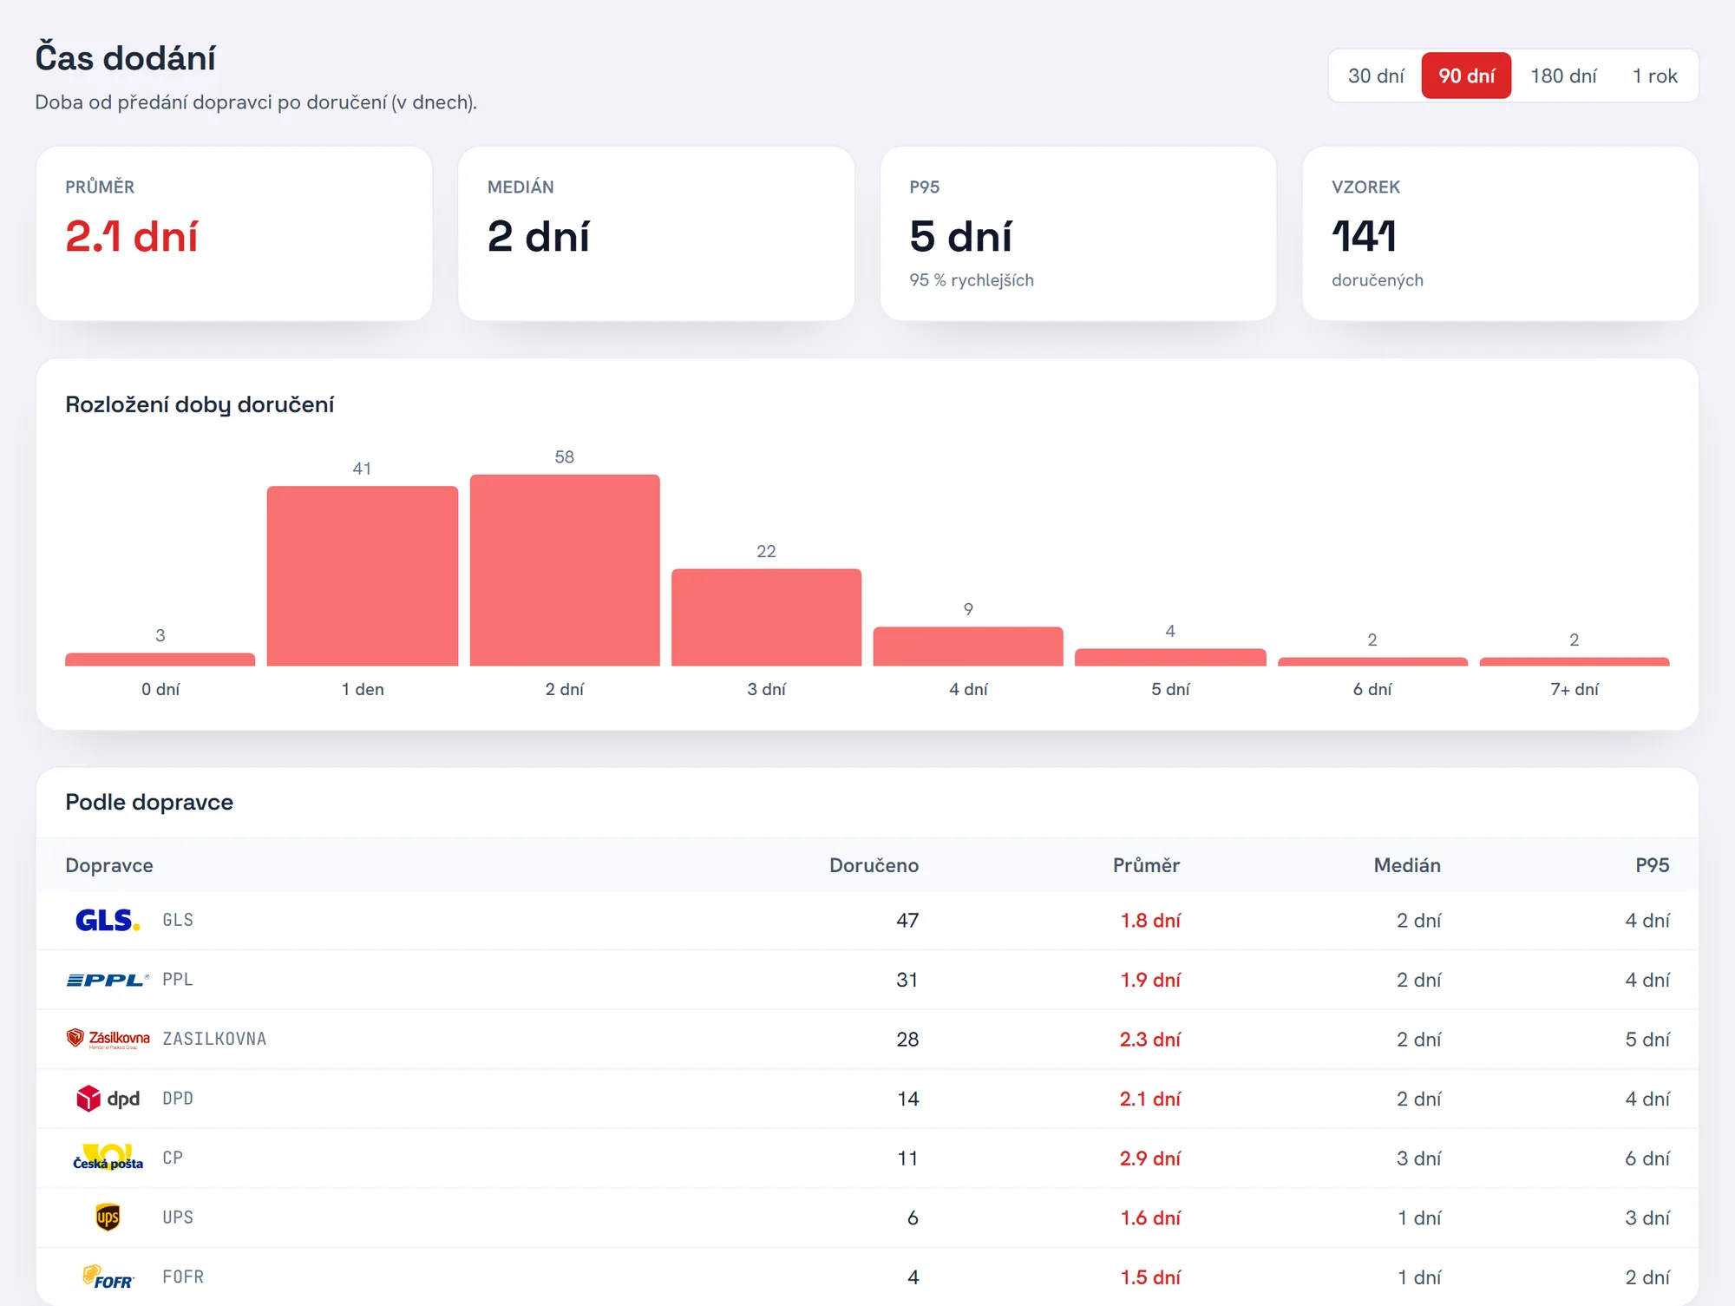This screenshot has height=1306, width=1735.
Task: Click the Rozložení doby doručení heading
Action: click(x=200, y=404)
